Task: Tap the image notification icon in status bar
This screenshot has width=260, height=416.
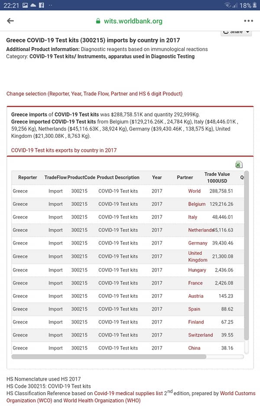Action: 25,5
